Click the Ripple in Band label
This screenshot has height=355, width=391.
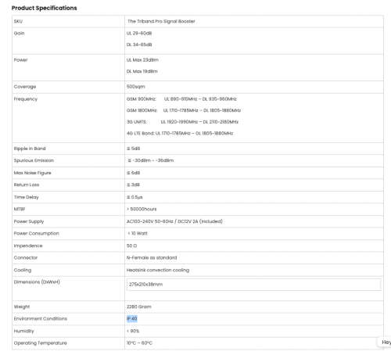pyautogui.click(x=30, y=149)
